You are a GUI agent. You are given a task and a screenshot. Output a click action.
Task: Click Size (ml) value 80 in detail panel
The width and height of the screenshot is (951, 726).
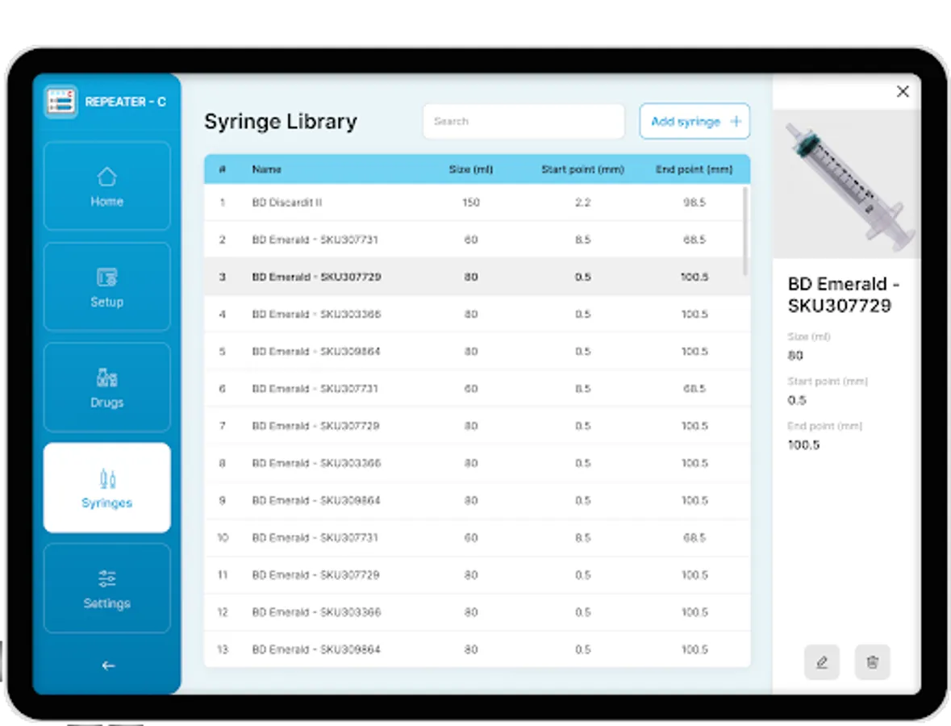[x=795, y=356]
